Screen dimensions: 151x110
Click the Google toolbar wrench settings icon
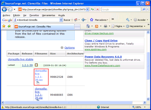pos(128,20)
